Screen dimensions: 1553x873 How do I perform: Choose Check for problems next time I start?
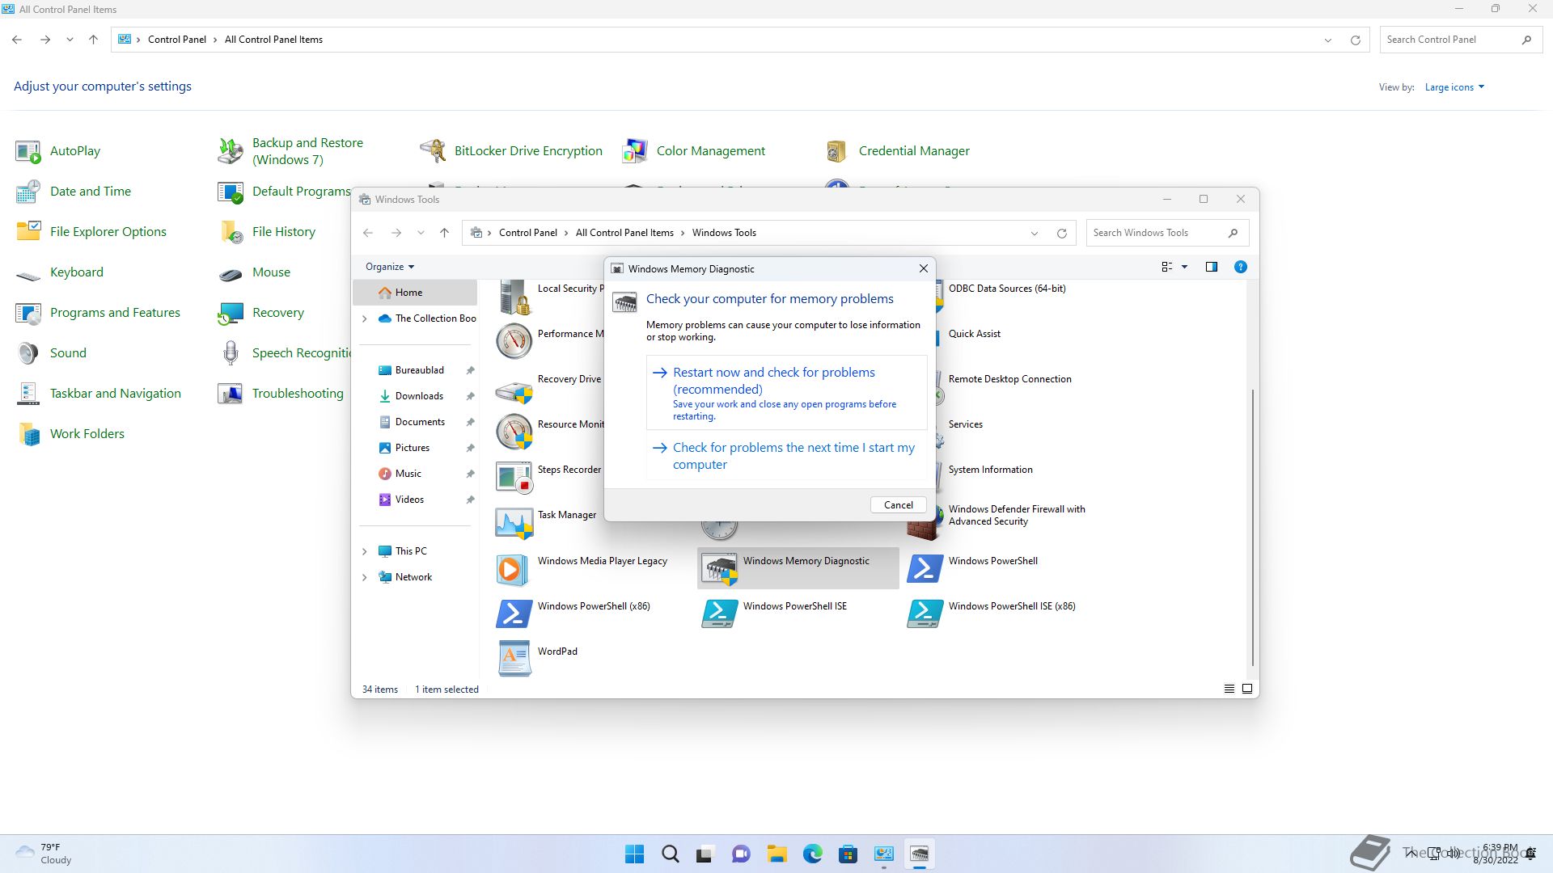click(786, 456)
